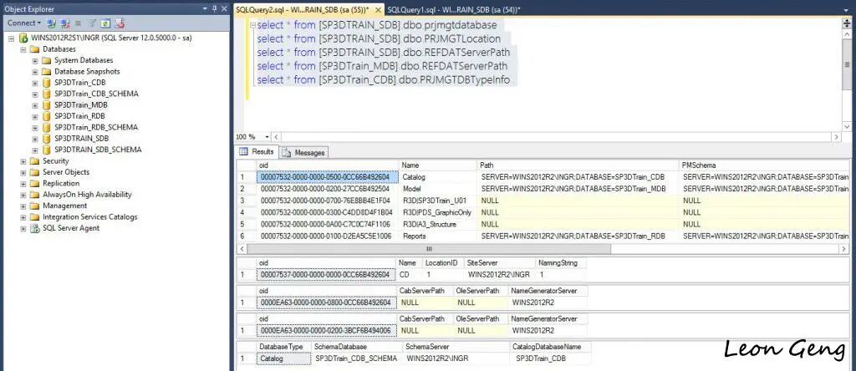This screenshot has width=856, height=371.
Task: Expand the SP3DTrain_MDB database node
Action: click(x=35, y=104)
